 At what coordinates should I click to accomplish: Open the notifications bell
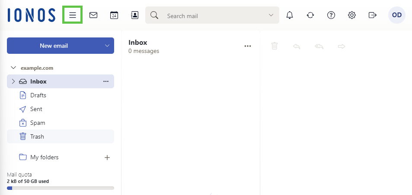(290, 15)
